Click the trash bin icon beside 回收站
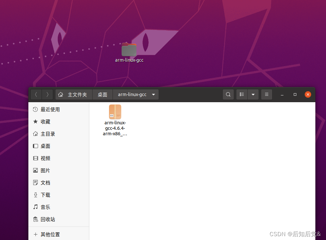This screenshot has height=240, width=326. tap(35, 219)
